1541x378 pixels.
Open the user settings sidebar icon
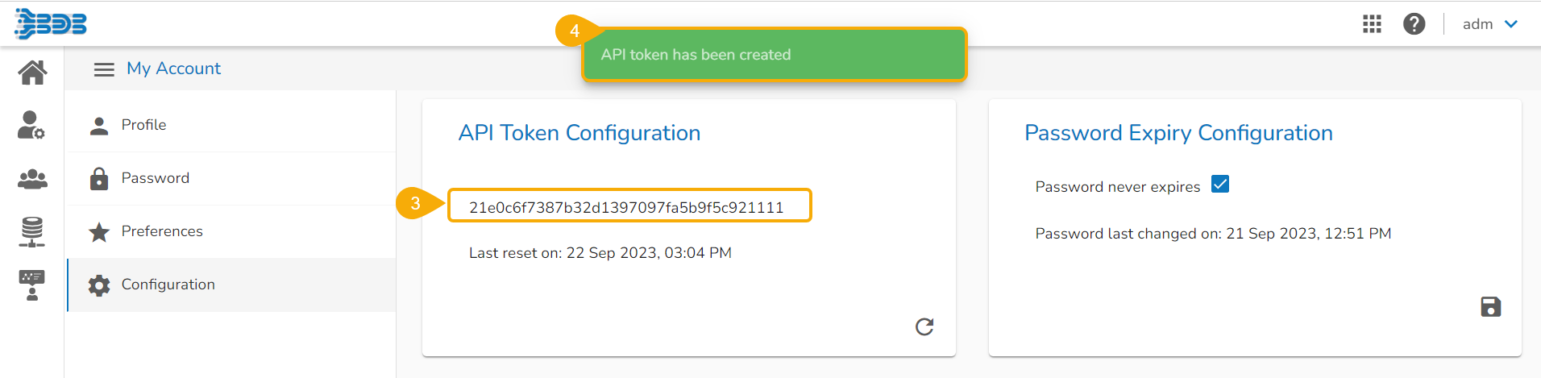[31, 125]
